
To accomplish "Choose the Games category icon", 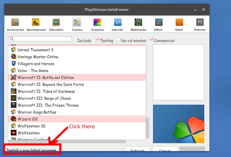I will point(77,22).
